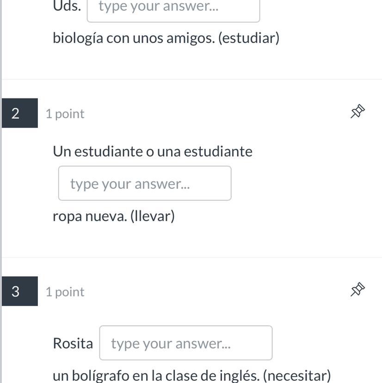Pin question 3 with the pushpin icon
The width and height of the screenshot is (382, 383).
[357, 290]
